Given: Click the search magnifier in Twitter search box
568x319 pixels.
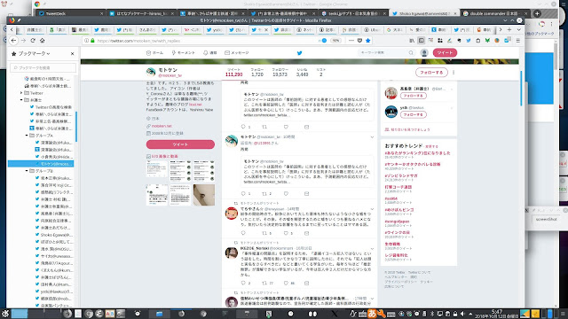Looking at the screenshot, I should tap(411, 53).
